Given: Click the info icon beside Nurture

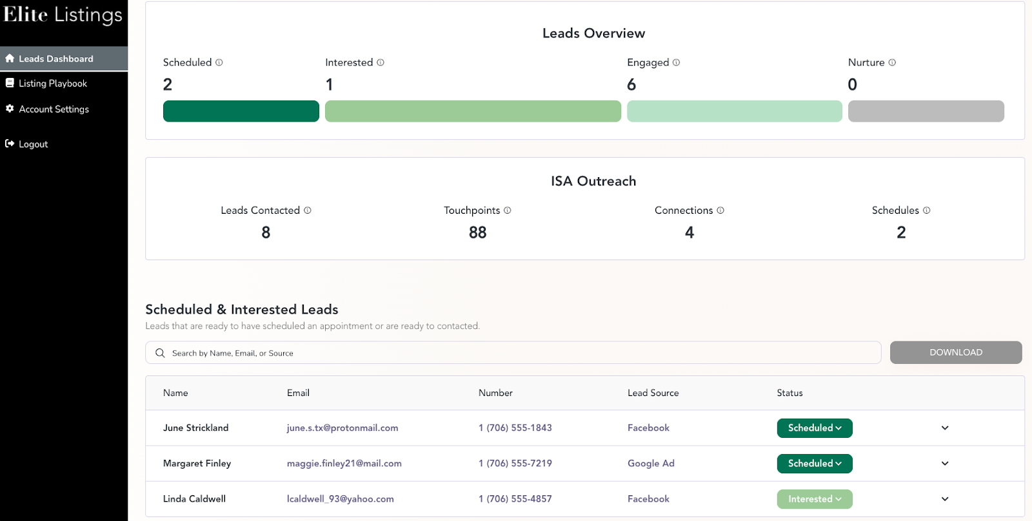Looking at the screenshot, I should pyautogui.click(x=892, y=62).
